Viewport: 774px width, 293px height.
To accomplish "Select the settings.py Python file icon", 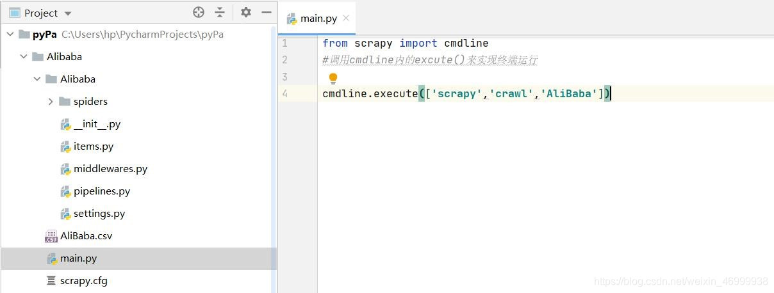I will pos(65,214).
